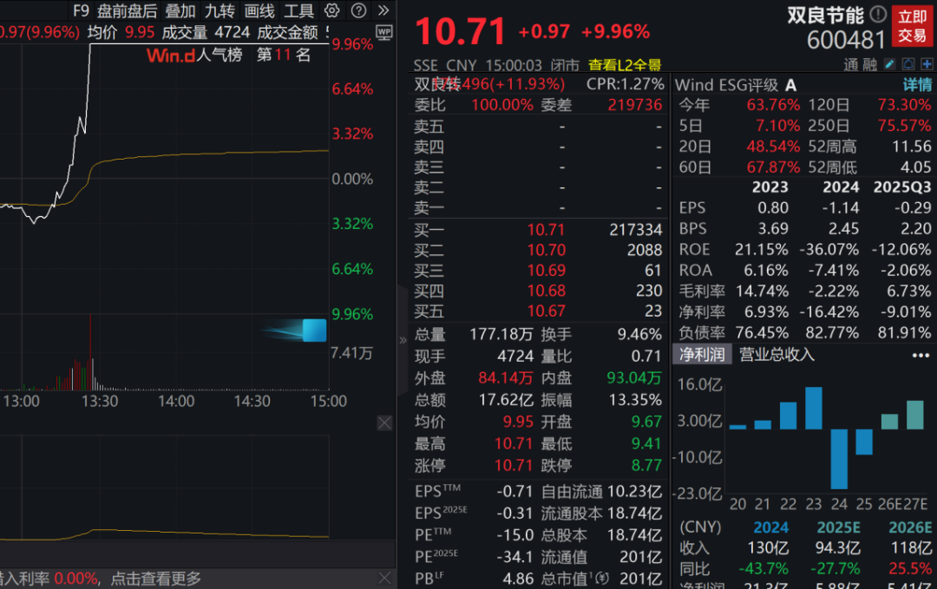Click the ROE 2023 value 21.15%
This screenshot has height=589, width=937.
(762, 249)
